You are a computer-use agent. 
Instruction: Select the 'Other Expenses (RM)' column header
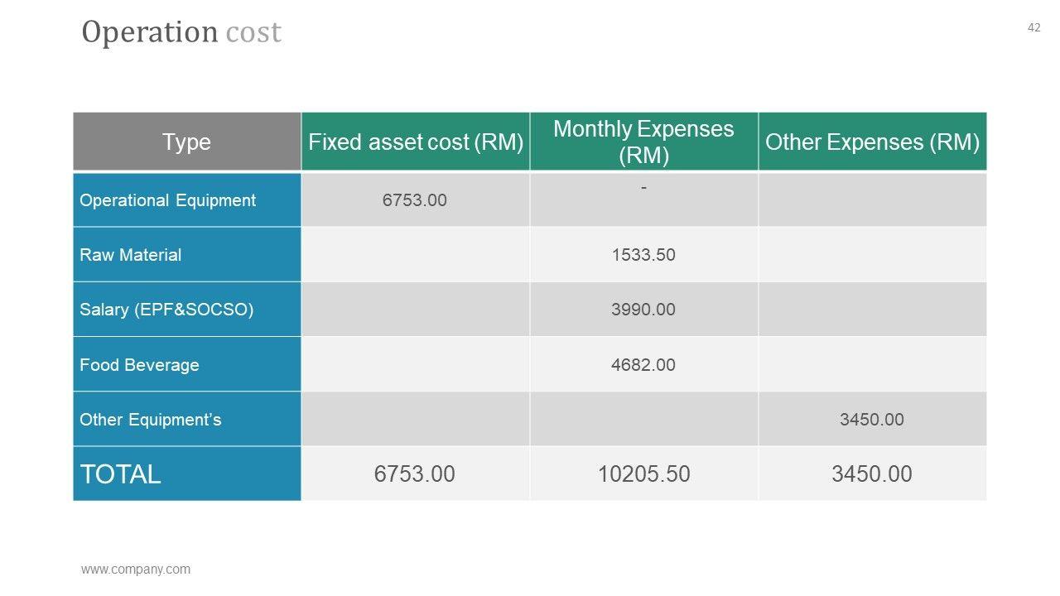tap(872, 142)
